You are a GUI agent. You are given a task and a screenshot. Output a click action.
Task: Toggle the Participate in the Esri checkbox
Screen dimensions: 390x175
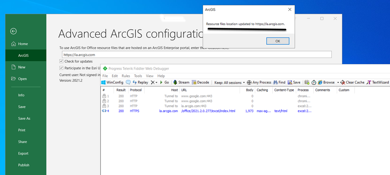(x=61, y=68)
